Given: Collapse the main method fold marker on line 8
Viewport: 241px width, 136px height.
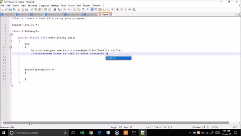Looking at the screenshot, I should coord(11,41).
